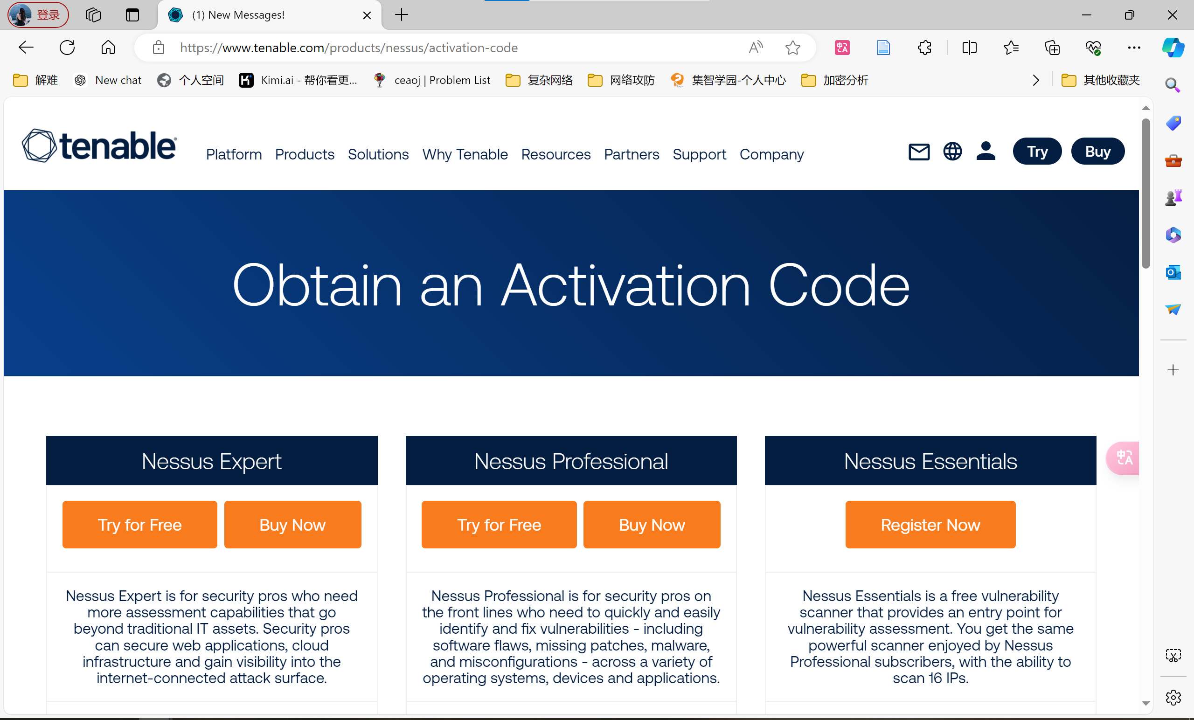Viewport: 1194px width, 720px height.
Task: Toggle split screen view icon
Action: [x=969, y=48]
